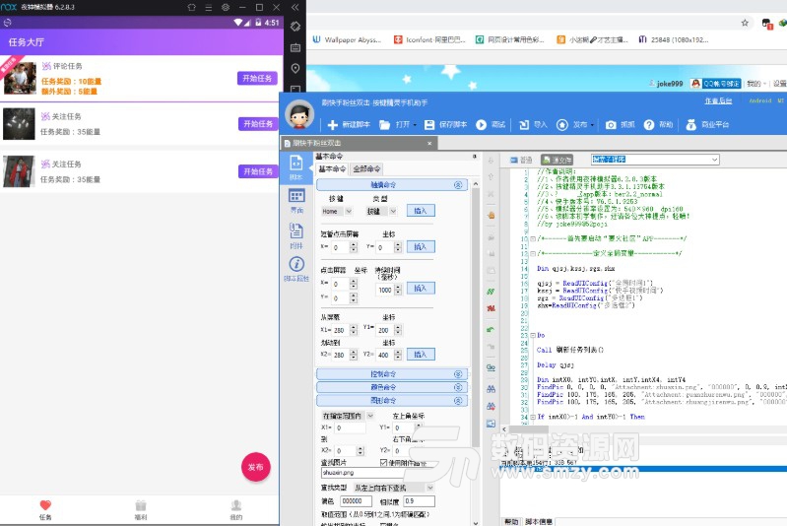Click the browser bookmark star icon
Image resolution: width=787 pixels, height=526 pixels.
[745, 23]
